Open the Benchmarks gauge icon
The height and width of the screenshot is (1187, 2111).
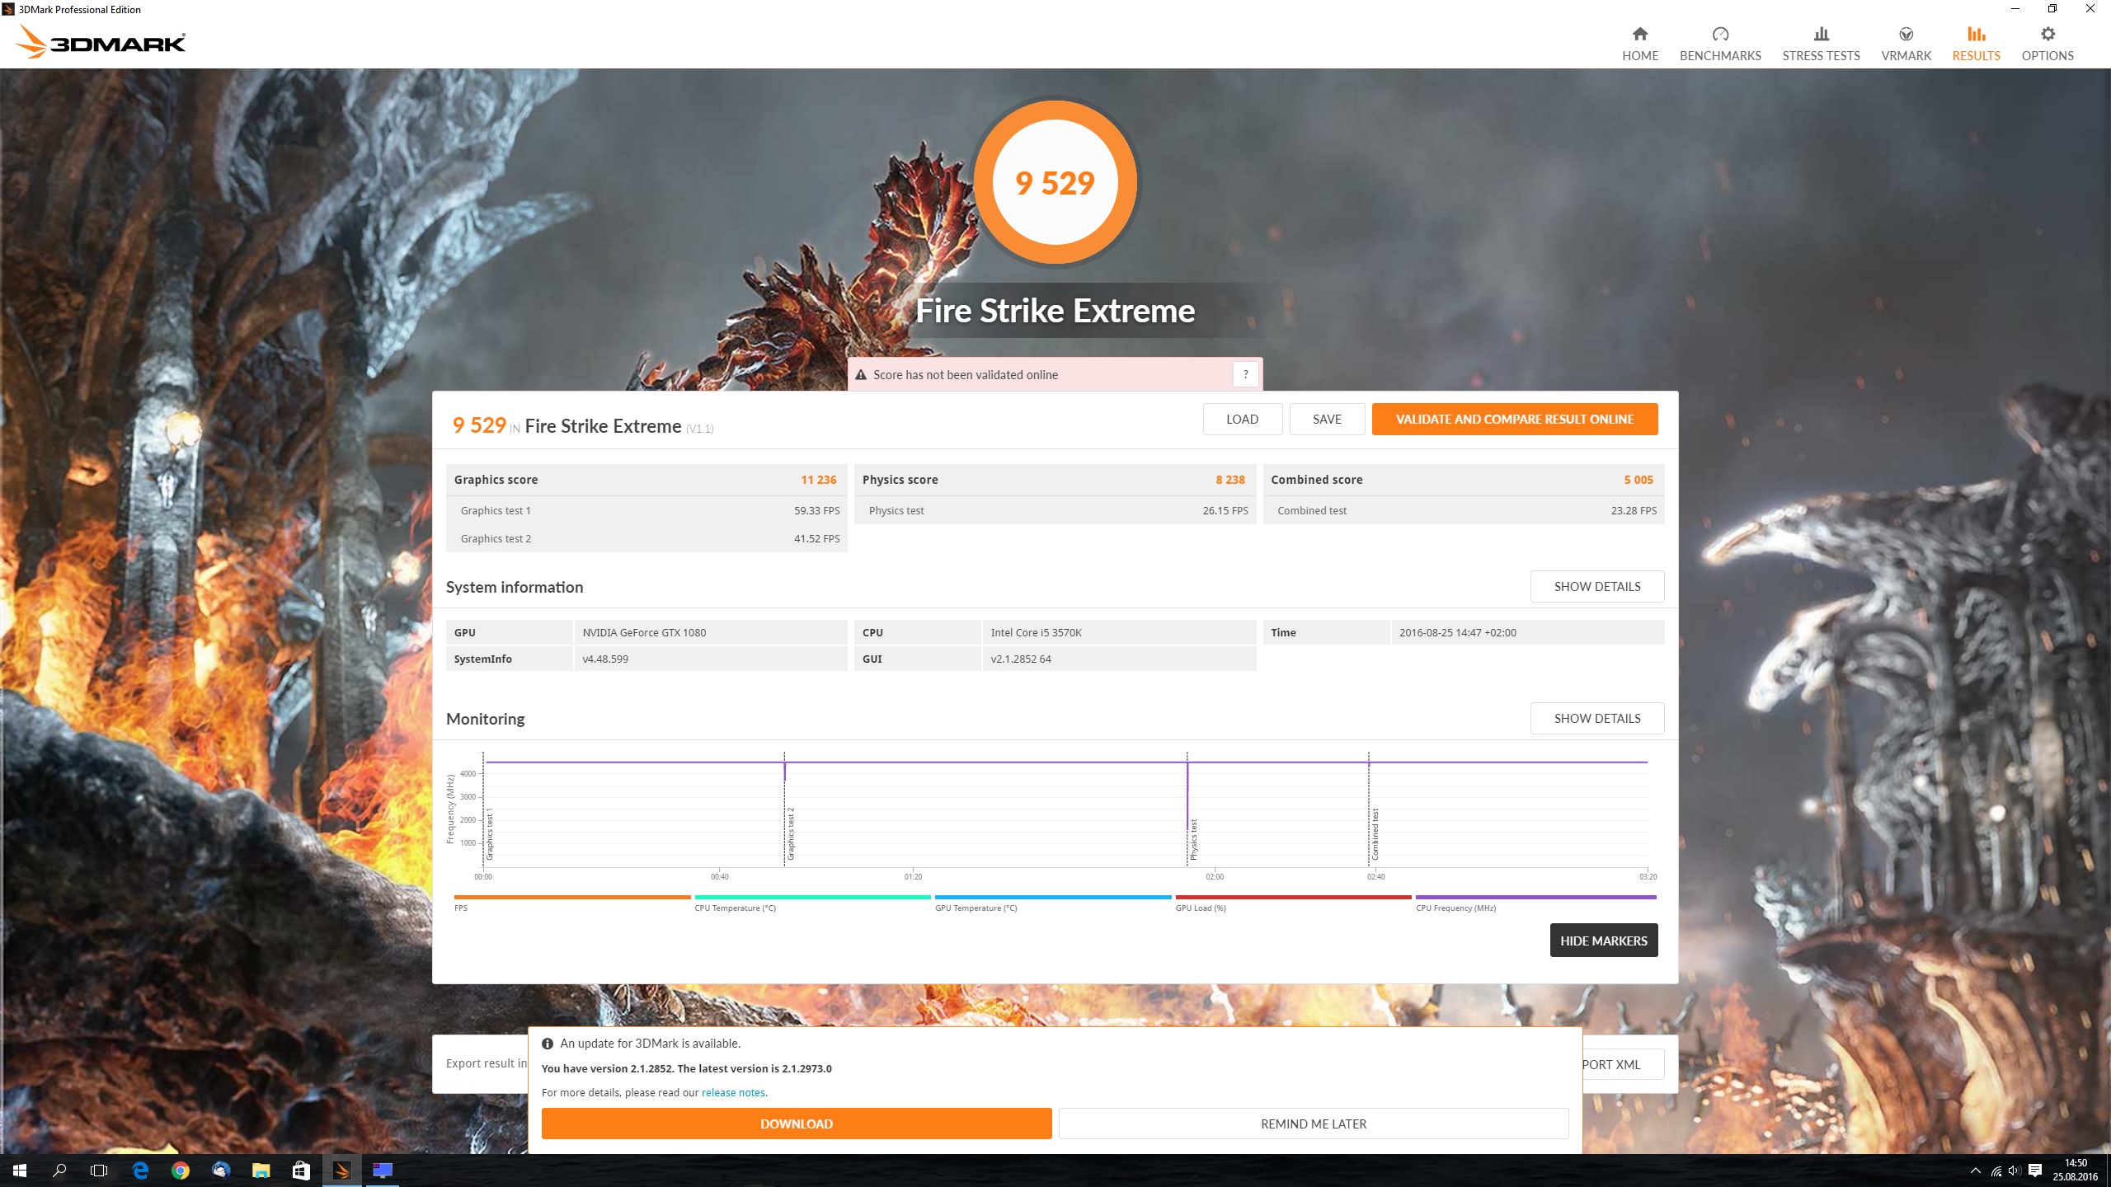[1720, 34]
